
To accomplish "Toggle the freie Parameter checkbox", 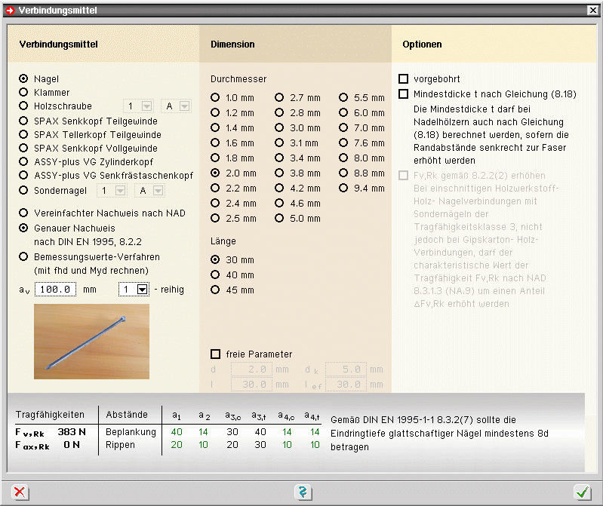I will click(x=216, y=354).
